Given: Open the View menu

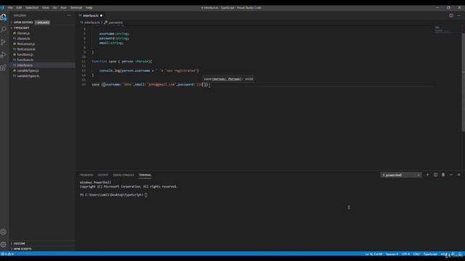Looking at the screenshot, I should 45,8.
